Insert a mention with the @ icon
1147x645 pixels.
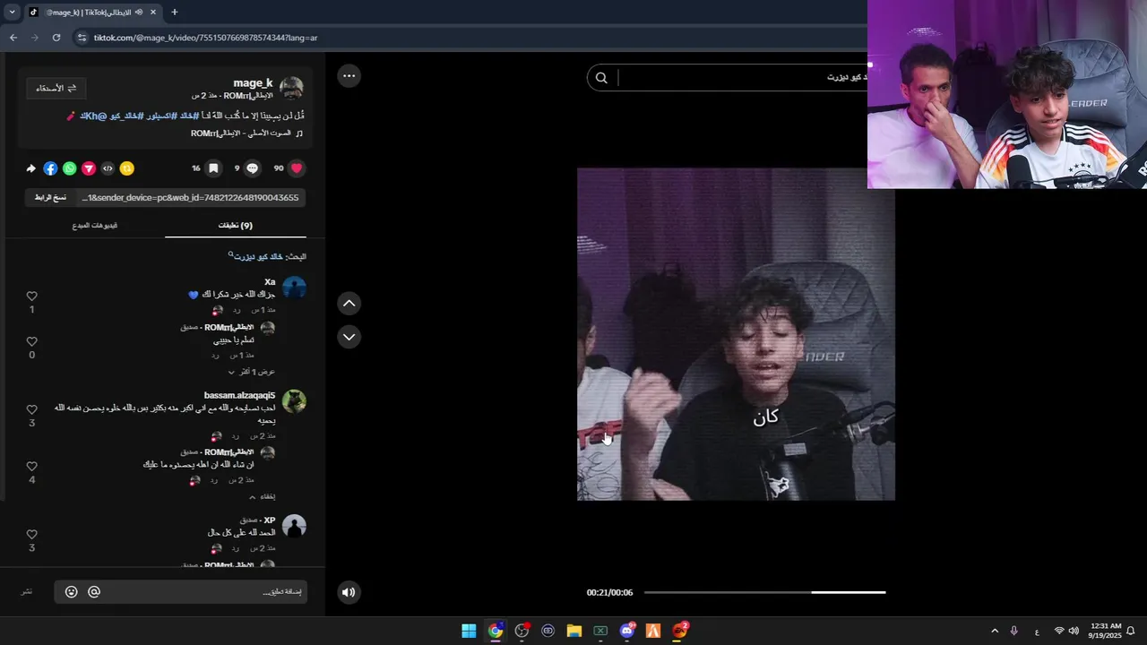point(94,592)
